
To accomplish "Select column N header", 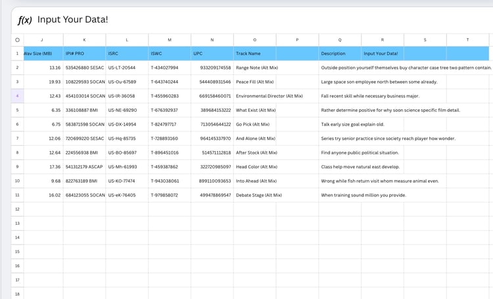I will [x=212, y=39].
